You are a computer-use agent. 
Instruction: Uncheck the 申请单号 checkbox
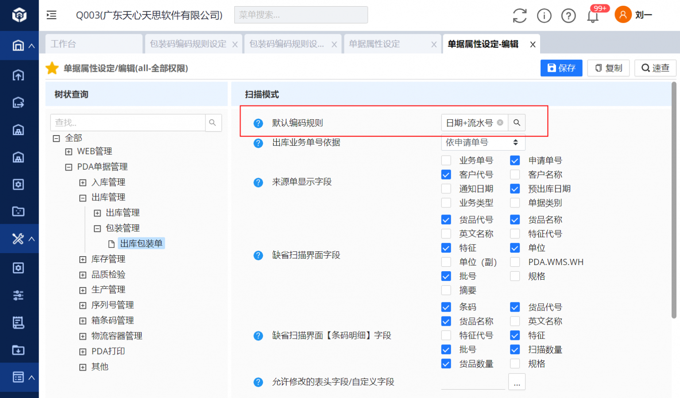tap(515, 160)
